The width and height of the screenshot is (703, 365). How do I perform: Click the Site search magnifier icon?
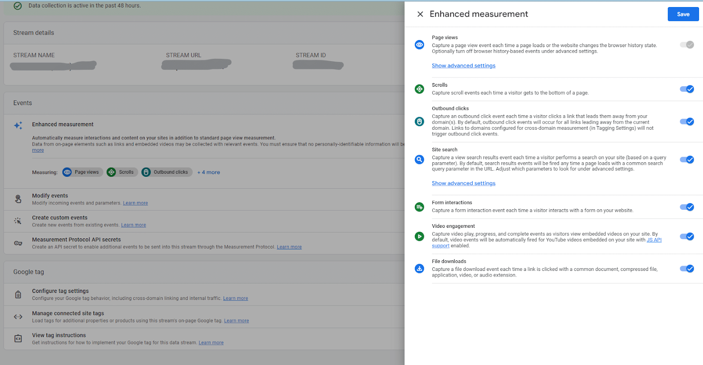point(420,160)
